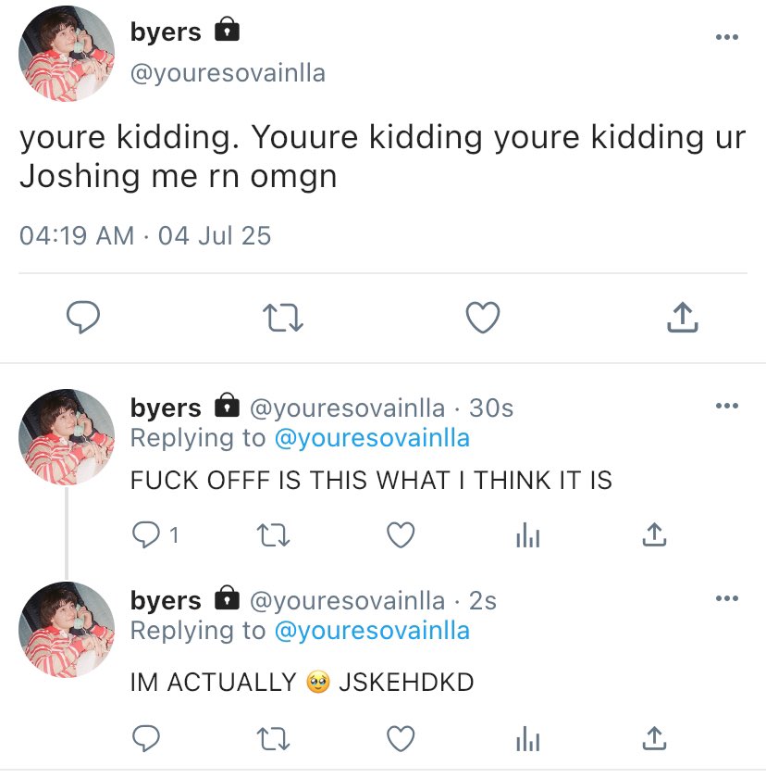Reply to the 'IM ACTUALLY' tweet
The width and height of the screenshot is (766, 778).
145,738
